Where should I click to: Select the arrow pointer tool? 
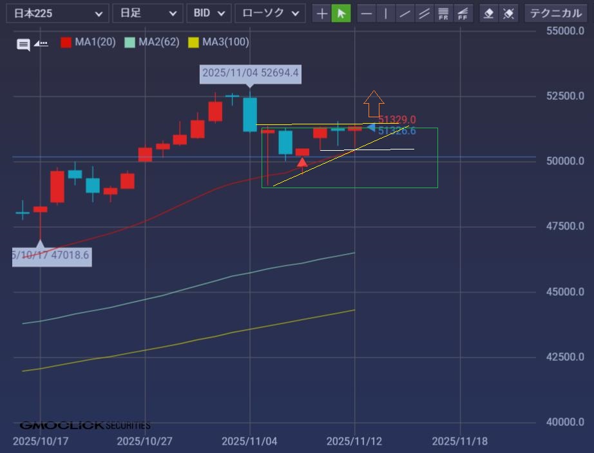[341, 13]
